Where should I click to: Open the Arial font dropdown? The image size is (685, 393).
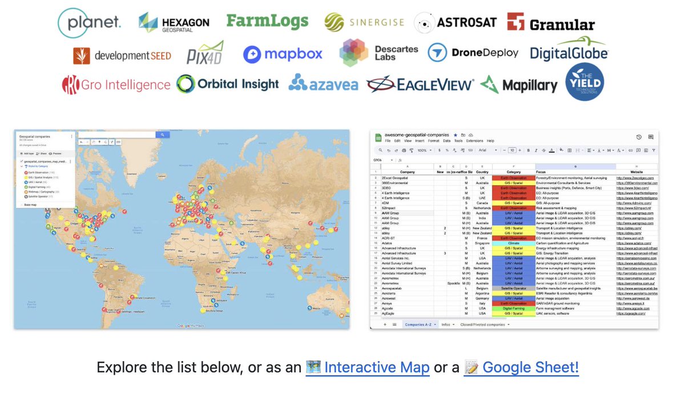coord(487,150)
